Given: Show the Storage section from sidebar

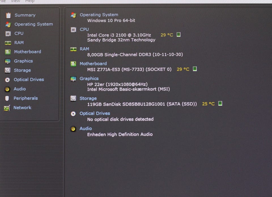Looking at the screenshot, I should [22, 70].
